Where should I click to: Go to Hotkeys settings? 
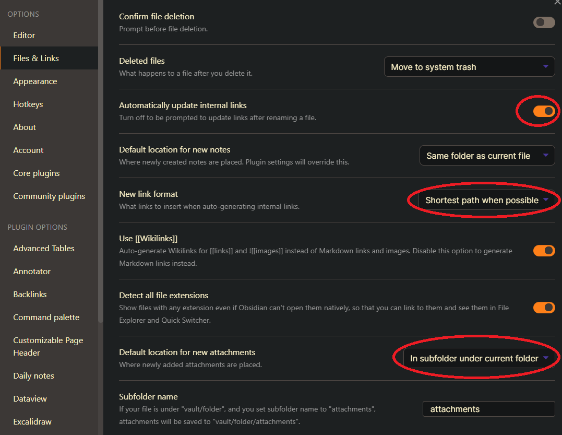[x=28, y=104]
